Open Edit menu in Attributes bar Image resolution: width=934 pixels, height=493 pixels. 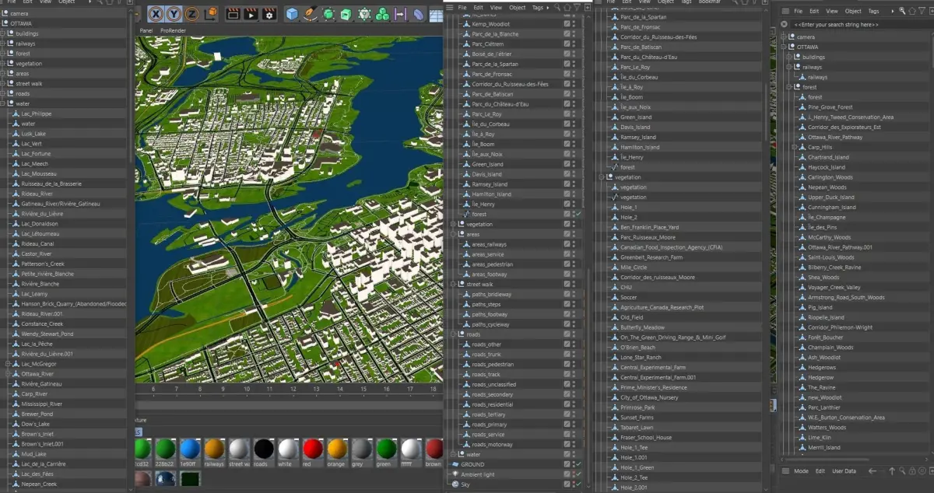(x=820, y=471)
